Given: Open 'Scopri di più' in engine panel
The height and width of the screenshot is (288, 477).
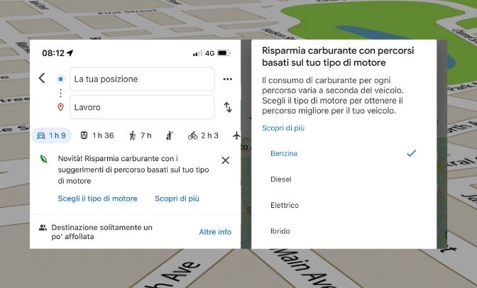Looking at the screenshot, I should (x=283, y=128).
